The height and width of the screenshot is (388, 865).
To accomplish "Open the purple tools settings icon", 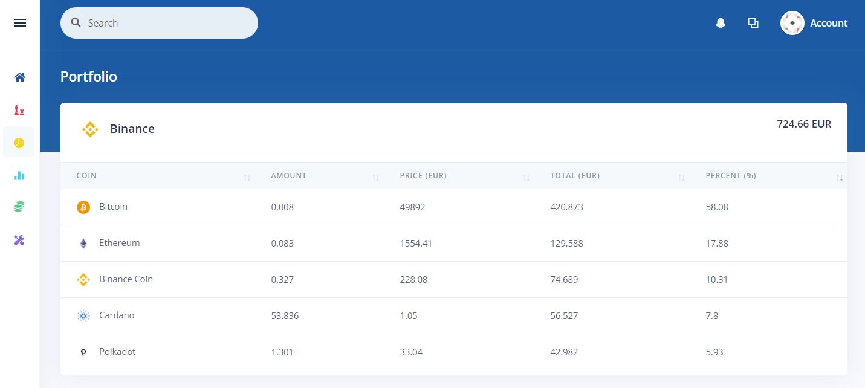I will point(19,241).
